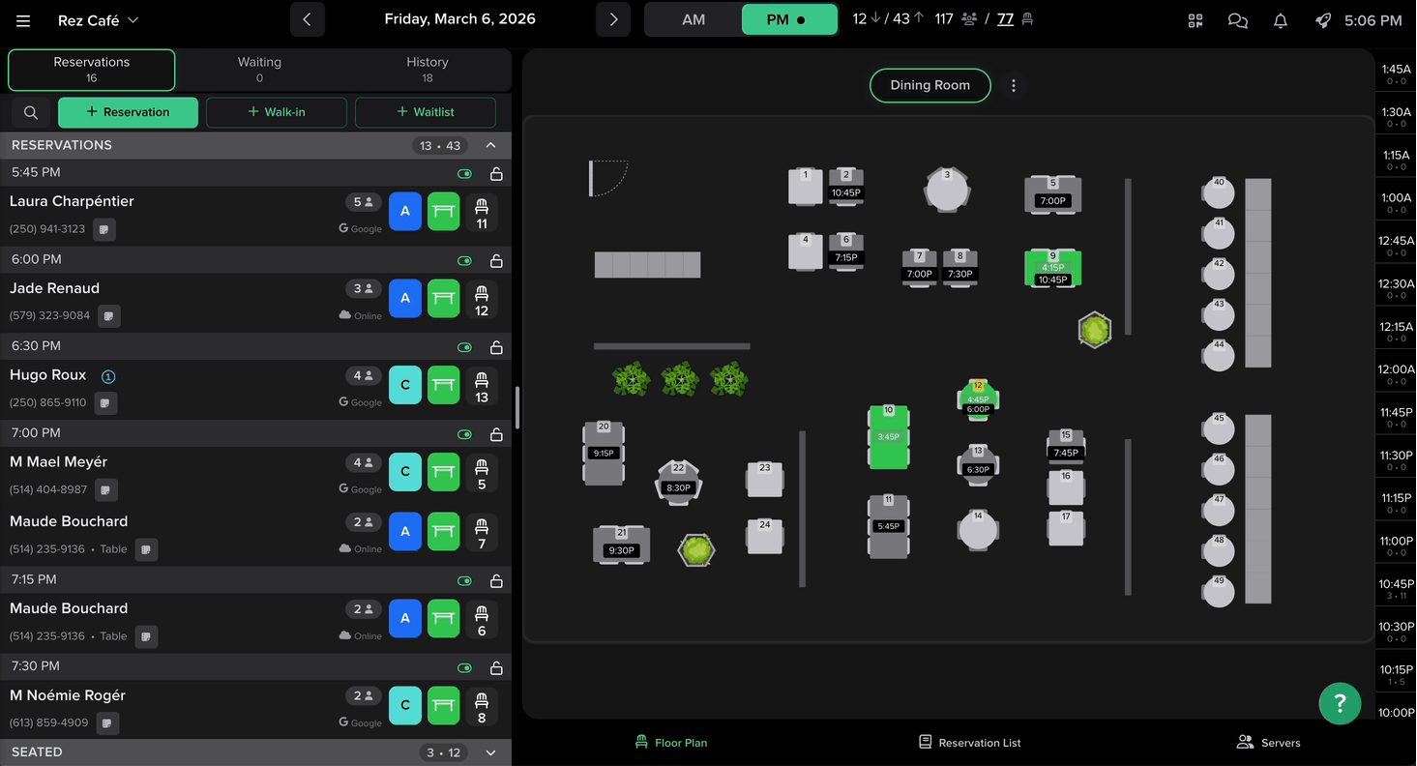The height and width of the screenshot is (766, 1417).
Task: Open the Rez Café venue dropdown
Action: coord(98,20)
